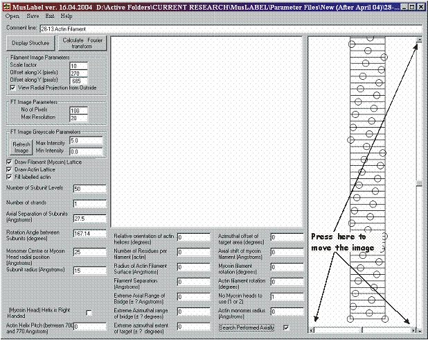Image resolution: width=428 pixels, height=340 pixels.
Task: Click the Comment line text field
Action: 231,28
